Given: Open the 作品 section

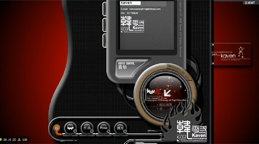Looking at the screenshot, I should 87,128.
